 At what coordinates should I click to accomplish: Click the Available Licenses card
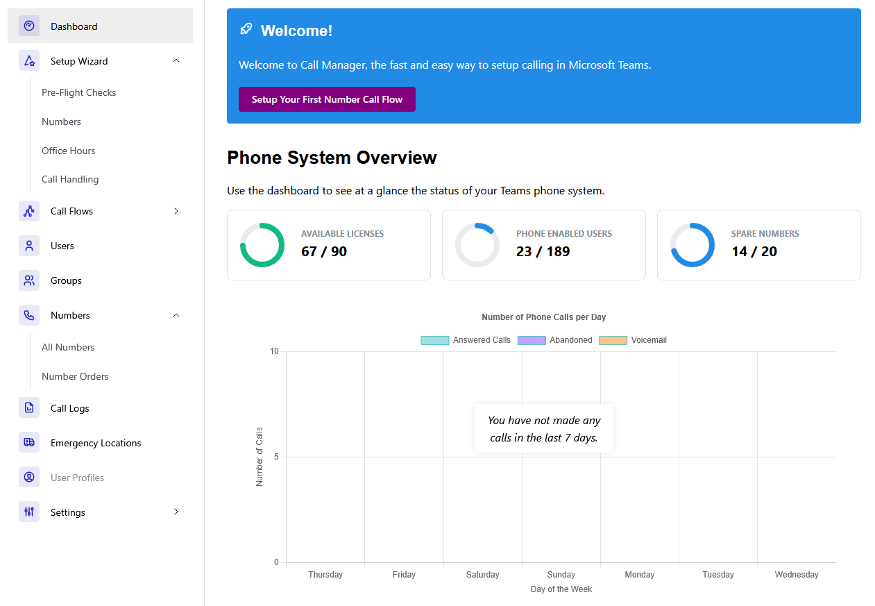tap(329, 245)
